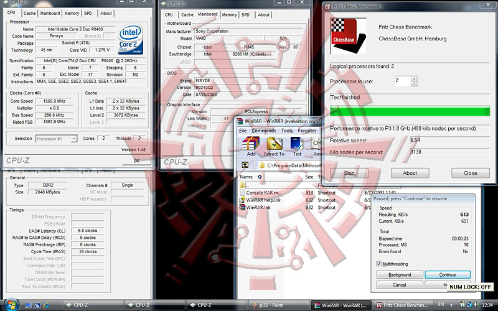The image size is (498, 311).
Task: Select the Console RAR manual file icon
Action: pyautogui.click(x=242, y=193)
